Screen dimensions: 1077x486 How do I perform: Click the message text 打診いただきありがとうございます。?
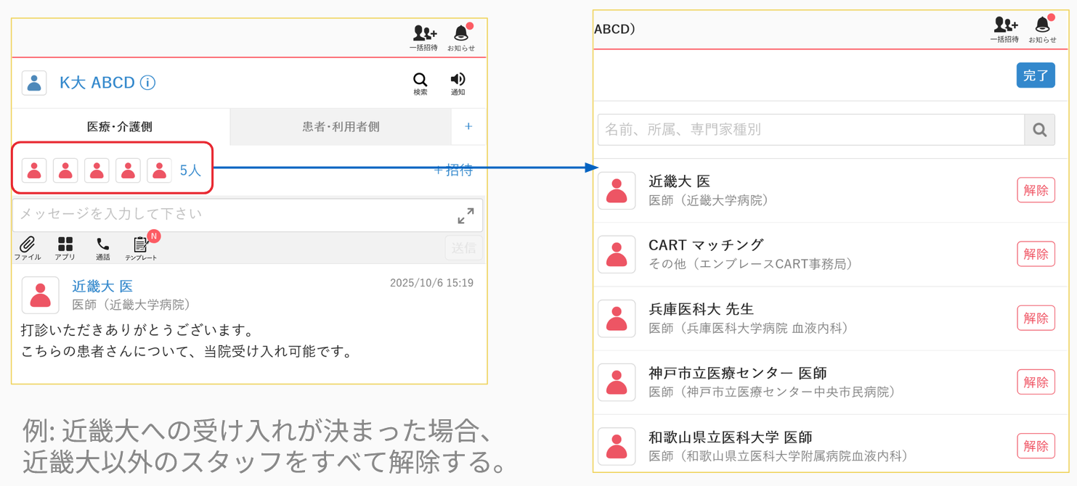pyautogui.click(x=139, y=330)
